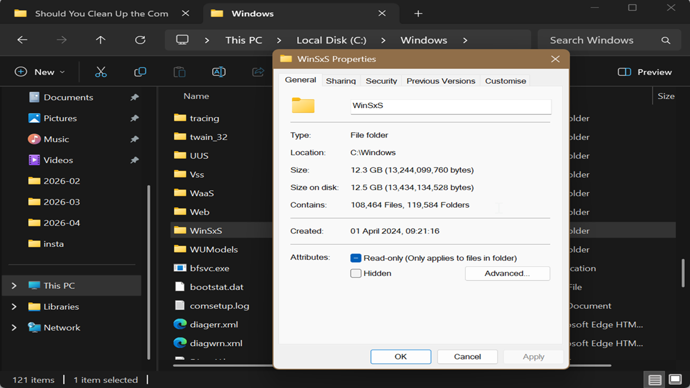Click the Cut scissors icon
Image resolution: width=690 pixels, height=388 pixels.
[101, 72]
